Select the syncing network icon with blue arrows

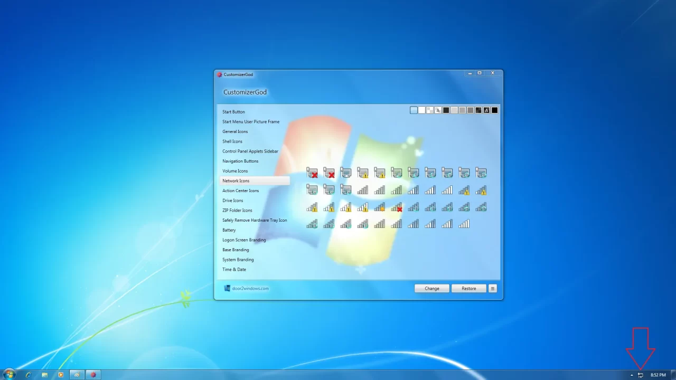397,173
